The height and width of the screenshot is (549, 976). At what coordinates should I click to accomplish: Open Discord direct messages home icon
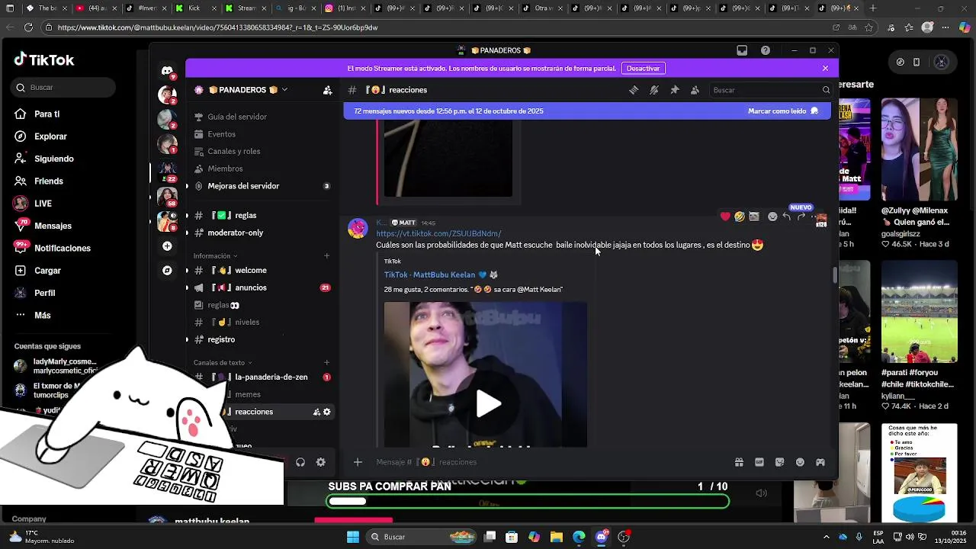[x=167, y=70]
